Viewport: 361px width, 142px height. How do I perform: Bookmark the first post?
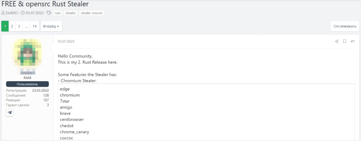tap(344, 41)
